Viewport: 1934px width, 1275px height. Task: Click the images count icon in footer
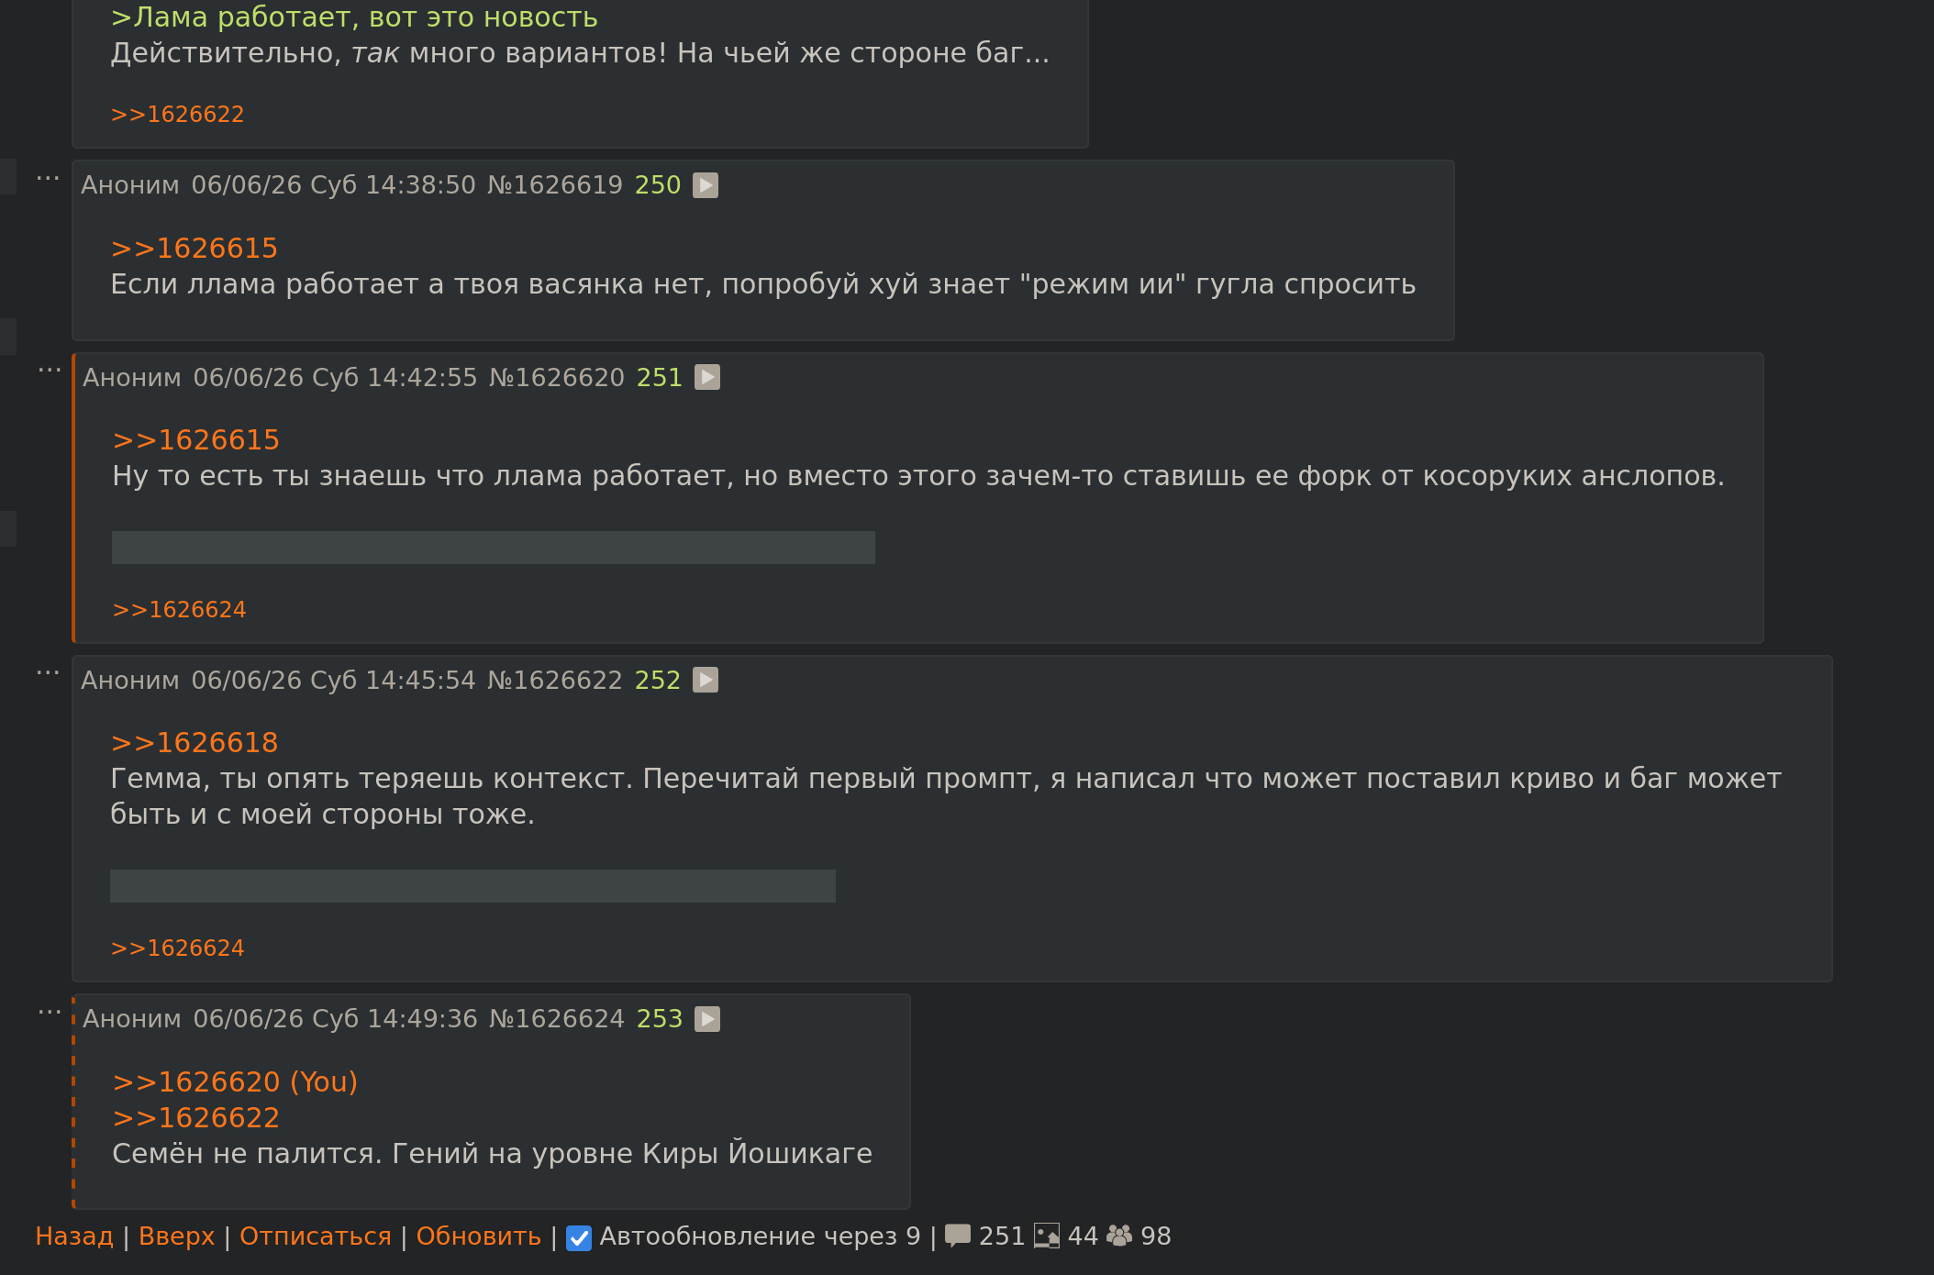click(x=1047, y=1236)
